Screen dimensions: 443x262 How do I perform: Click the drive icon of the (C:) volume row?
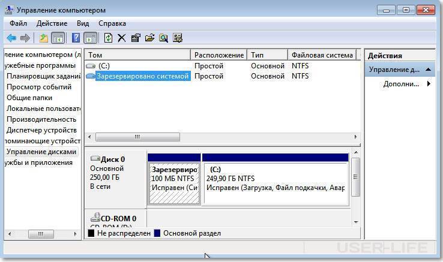tap(91, 66)
